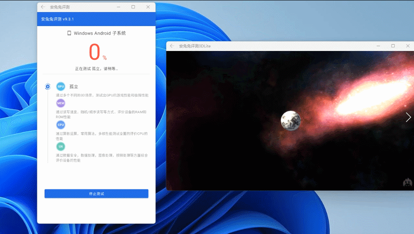Click the 安兔兔评测3DLite window title text
The image size is (414, 234).
[195, 46]
